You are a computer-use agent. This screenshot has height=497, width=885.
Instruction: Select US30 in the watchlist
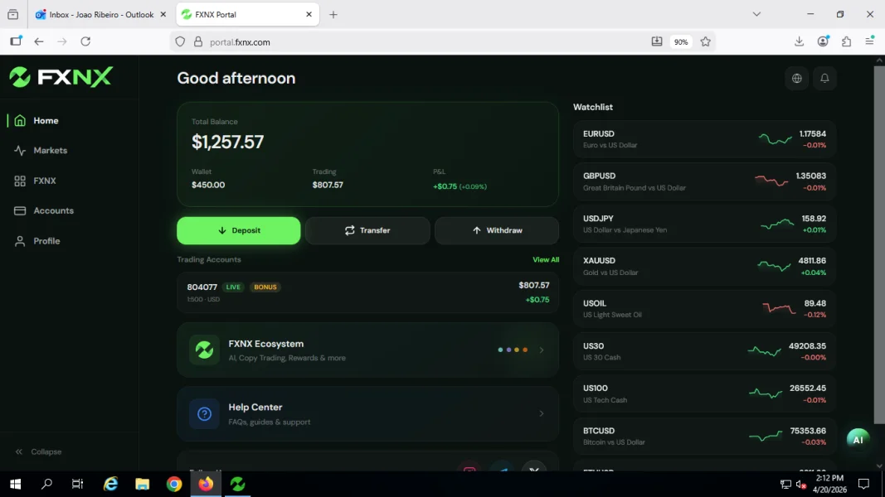click(x=704, y=351)
